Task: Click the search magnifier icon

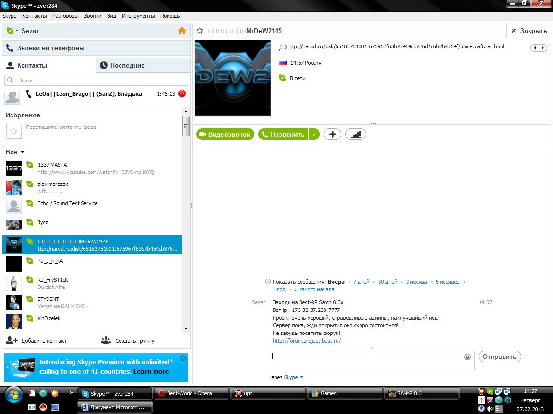Action: [10, 80]
